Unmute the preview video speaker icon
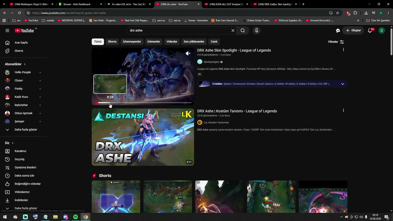Image resolution: width=393 pixels, height=221 pixels. click(x=188, y=53)
